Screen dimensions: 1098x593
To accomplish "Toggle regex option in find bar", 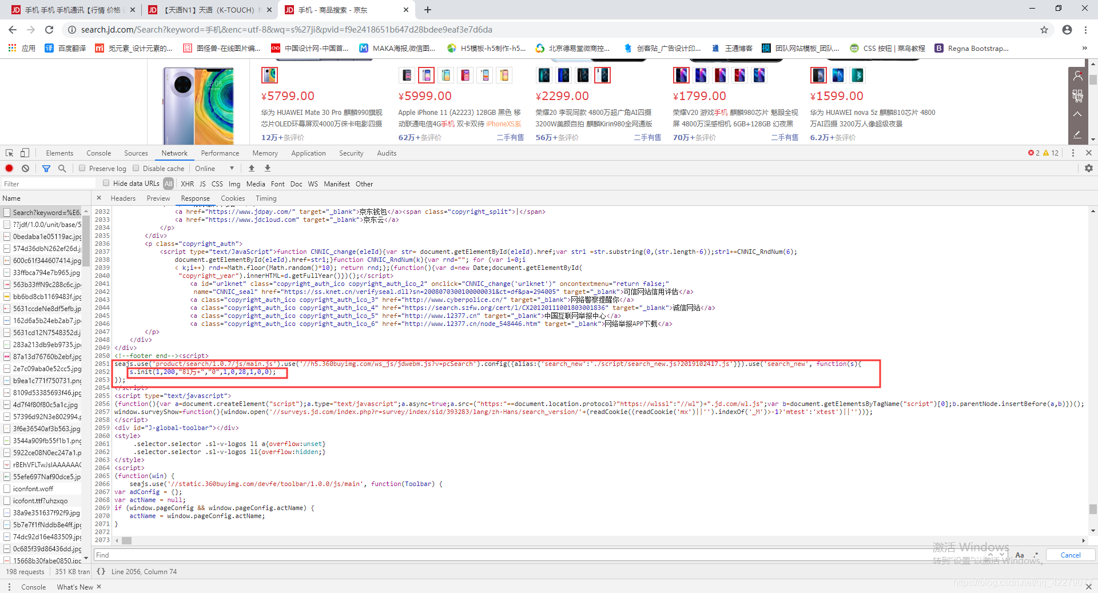I will [1036, 555].
